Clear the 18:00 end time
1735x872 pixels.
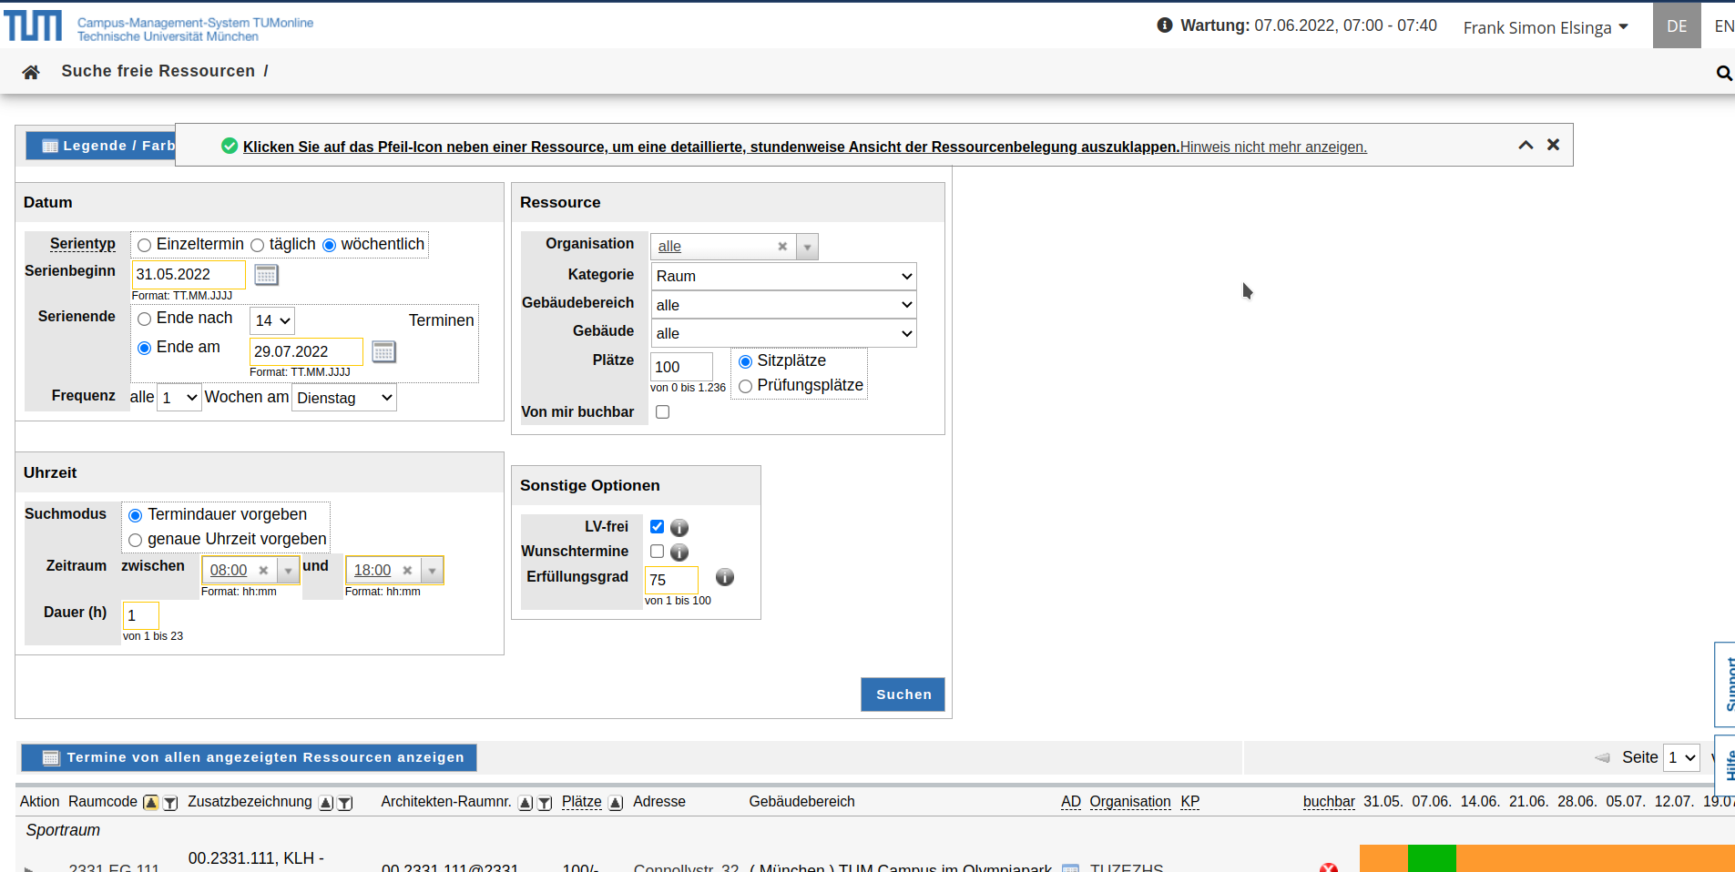(407, 571)
